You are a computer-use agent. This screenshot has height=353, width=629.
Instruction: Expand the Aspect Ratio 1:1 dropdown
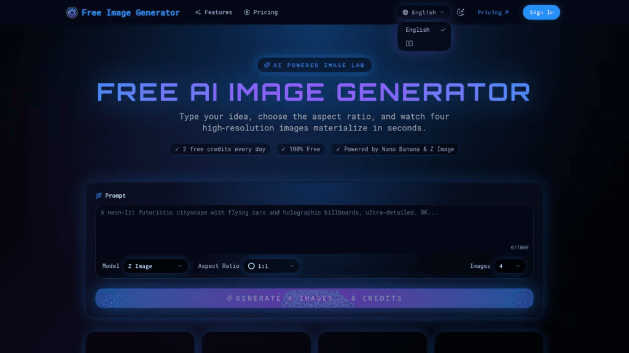271,266
